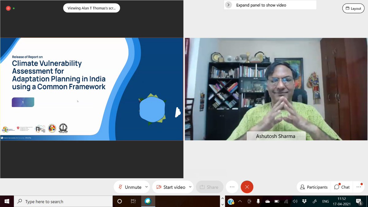This screenshot has height=207, width=368.
Task: Open Task View on the taskbar
Action: pyautogui.click(x=133, y=201)
